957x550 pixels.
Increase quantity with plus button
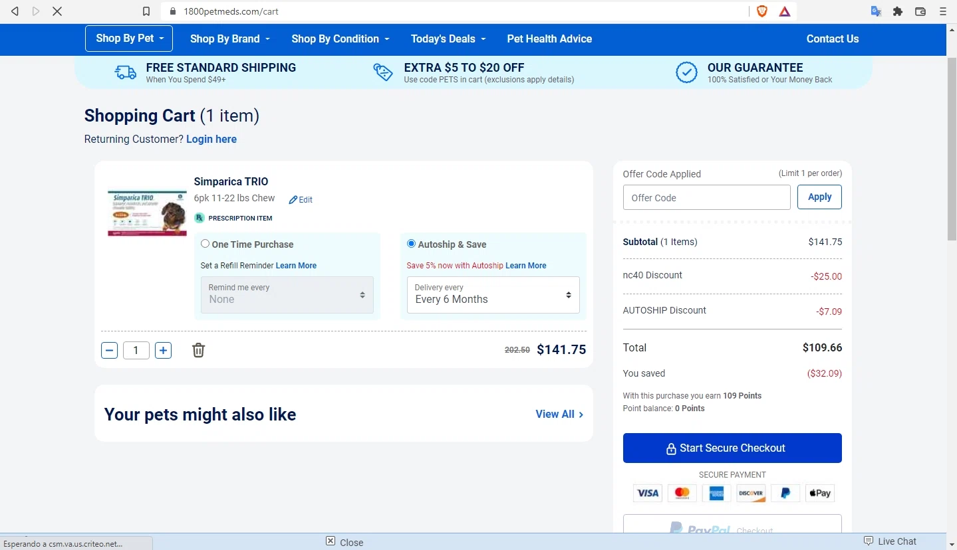163,350
